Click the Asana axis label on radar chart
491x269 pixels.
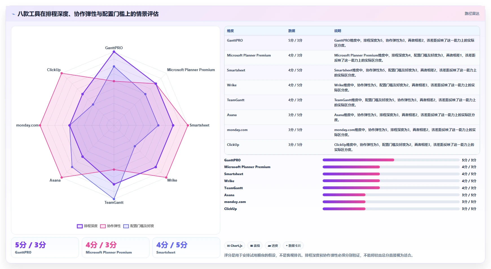pos(55,180)
